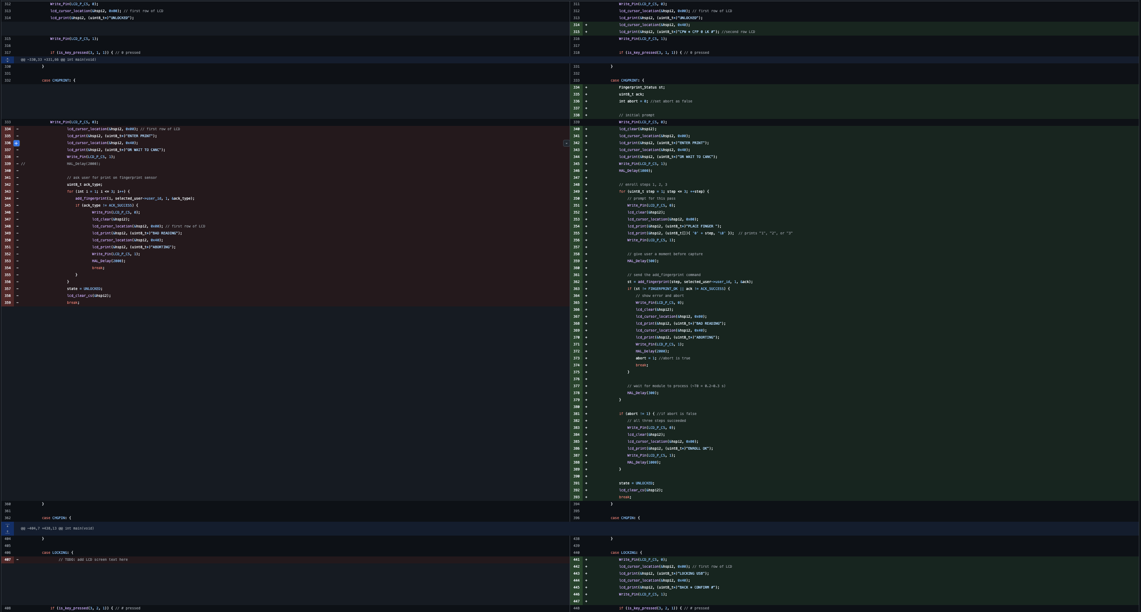The height and width of the screenshot is (612, 1141).
Task: Expand all hidden lines above hunk -330,33
Action: [7, 60]
